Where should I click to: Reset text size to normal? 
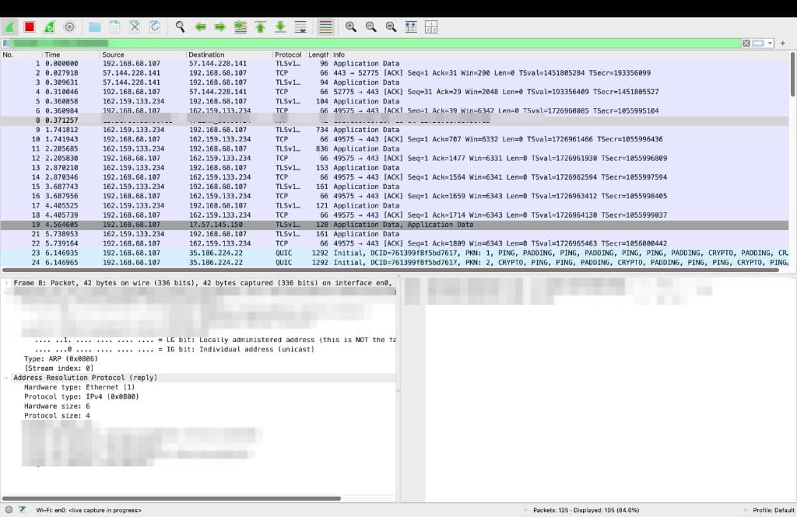[391, 27]
